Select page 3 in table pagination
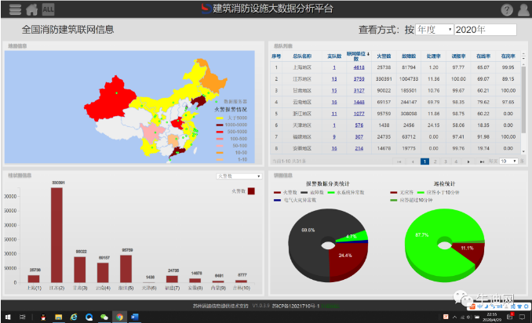 click(x=445, y=161)
